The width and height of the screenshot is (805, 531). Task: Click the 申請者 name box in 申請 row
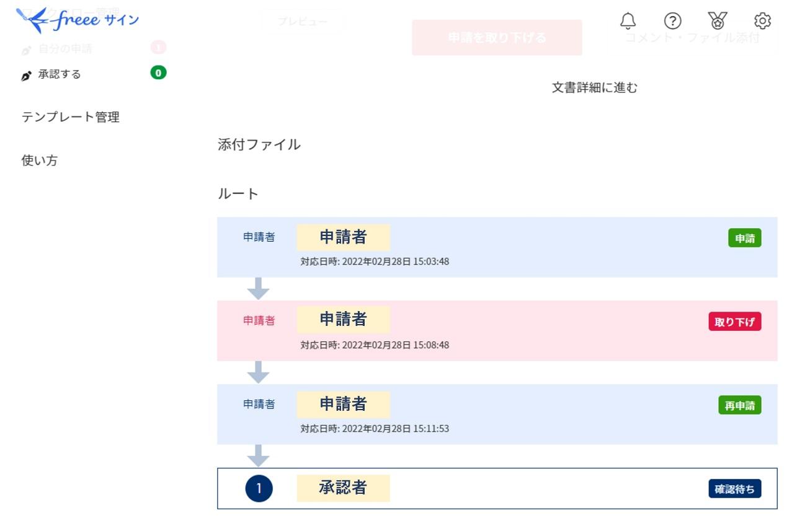[344, 237]
